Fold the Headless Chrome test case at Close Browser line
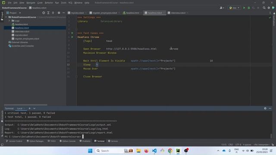This screenshot has height=155, width=276. (x=77, y=77)
